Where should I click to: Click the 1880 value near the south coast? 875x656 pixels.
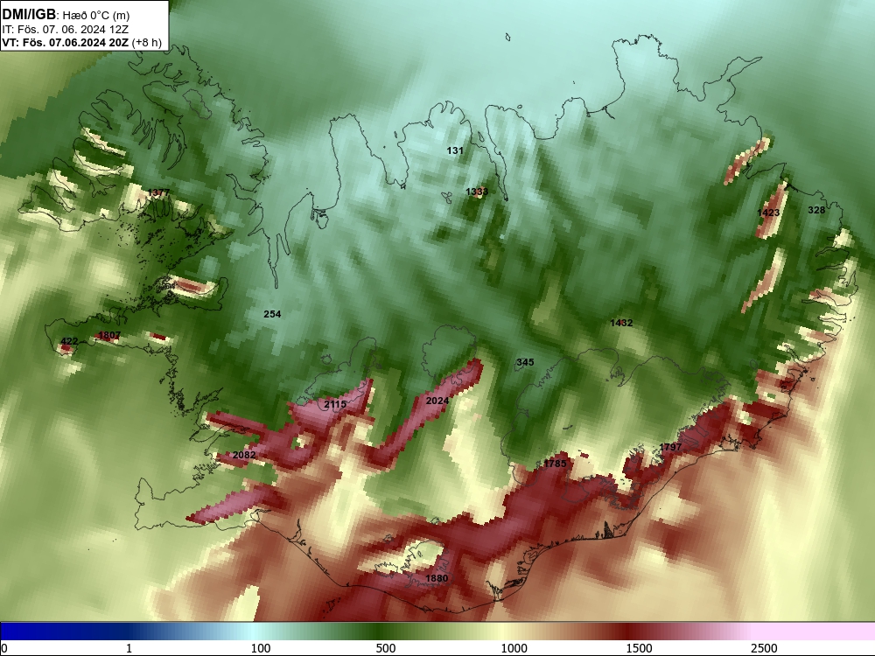(x=437, y=578)
